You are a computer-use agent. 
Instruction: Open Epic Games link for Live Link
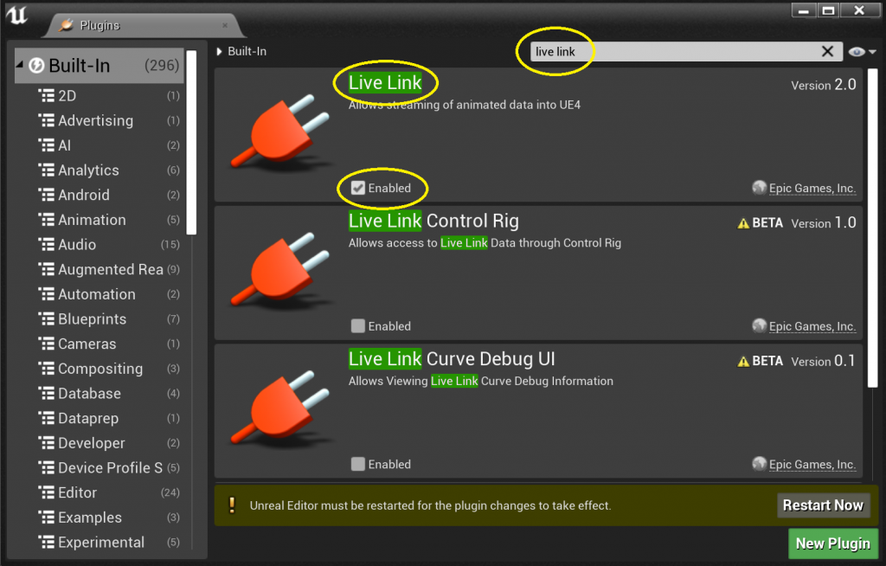[812, 189]
